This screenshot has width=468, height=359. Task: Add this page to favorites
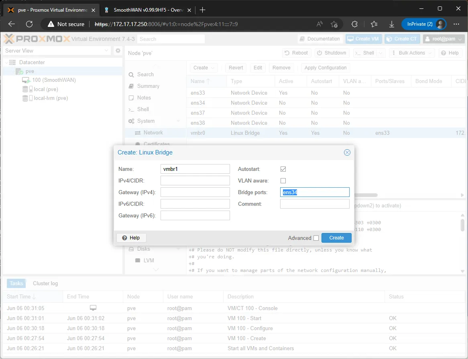[x=334, y=24]
